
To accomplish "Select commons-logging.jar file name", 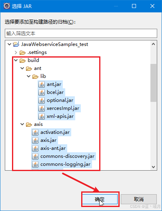I will (66, 164).
